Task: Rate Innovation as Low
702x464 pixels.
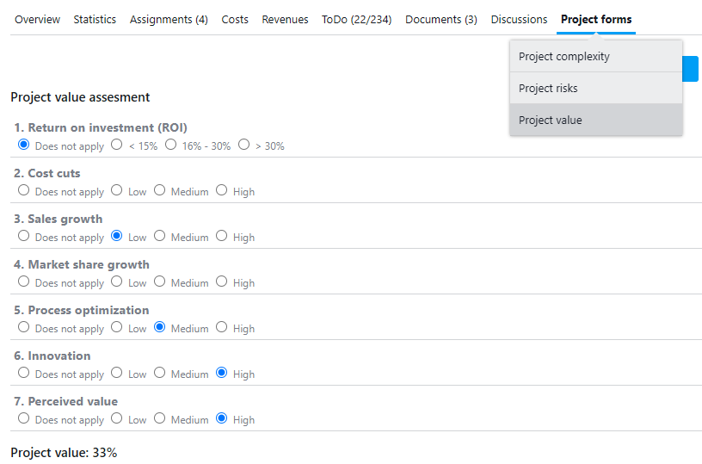Action: [x=117, y=373]
